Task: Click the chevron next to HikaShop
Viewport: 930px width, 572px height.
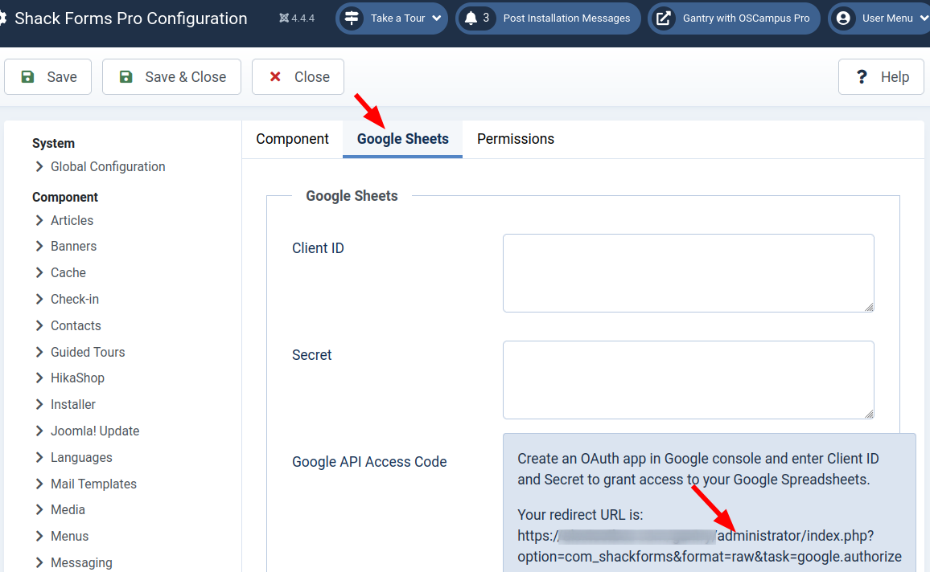Action: tap(39, 378)
